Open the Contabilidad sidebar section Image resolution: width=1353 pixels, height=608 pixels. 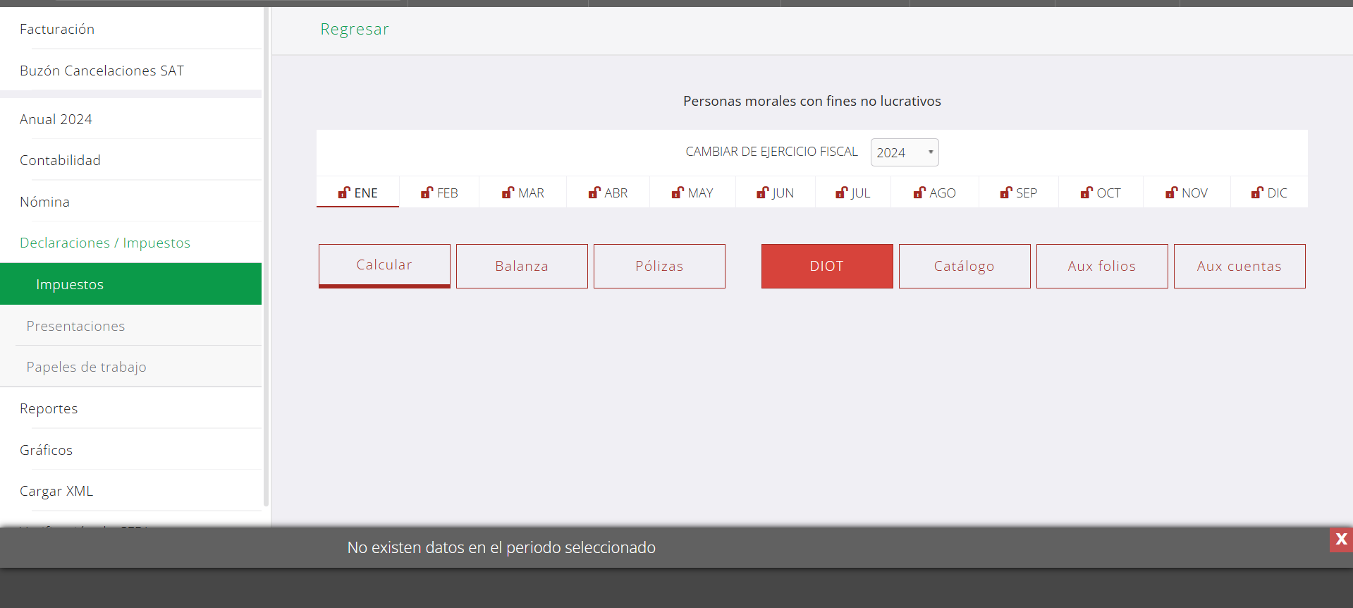coord(60,160)
